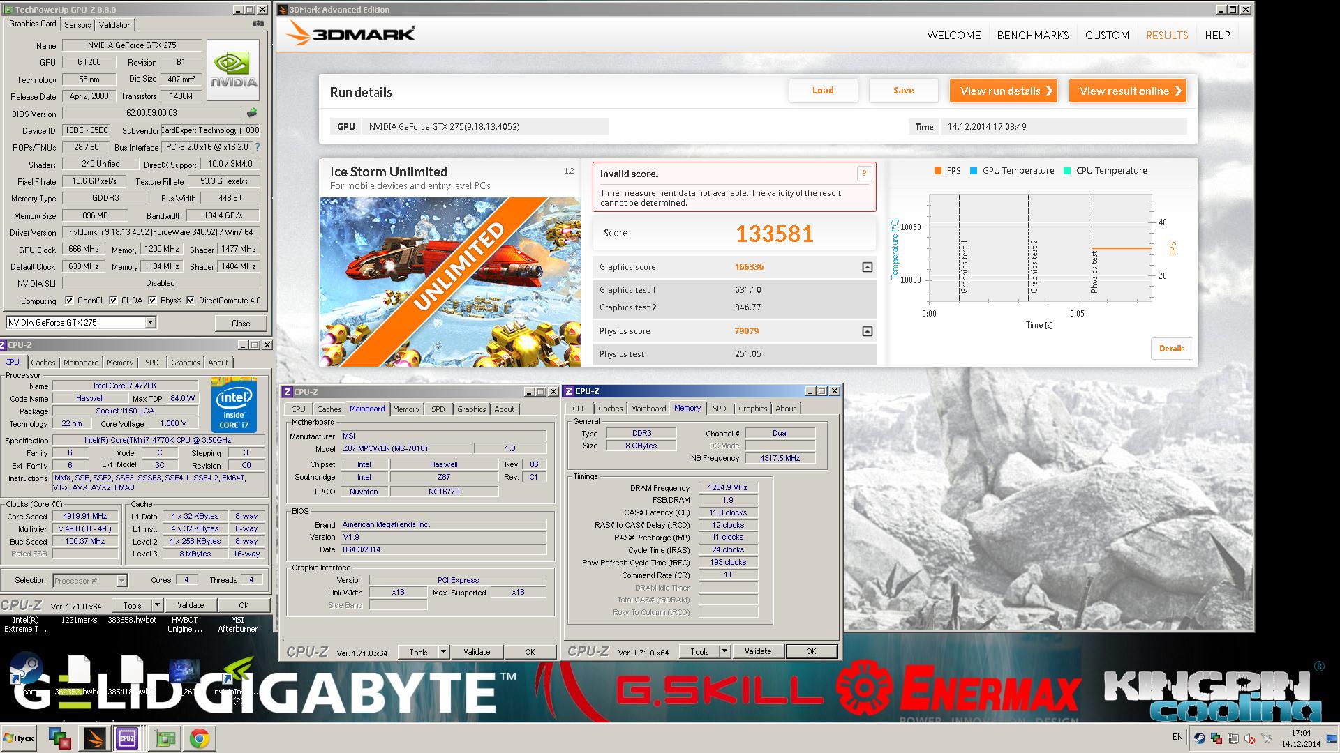Click the BIOS save chip icon in GPU-Z
Image resolution: width=1340 pixels, height=753 pixels.
252,113
